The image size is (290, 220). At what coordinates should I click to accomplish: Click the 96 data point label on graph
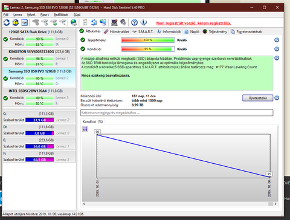click(97, 132)
